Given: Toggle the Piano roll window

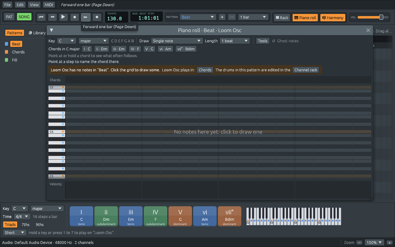Looking at the screenshot, I should coord(305,18).
